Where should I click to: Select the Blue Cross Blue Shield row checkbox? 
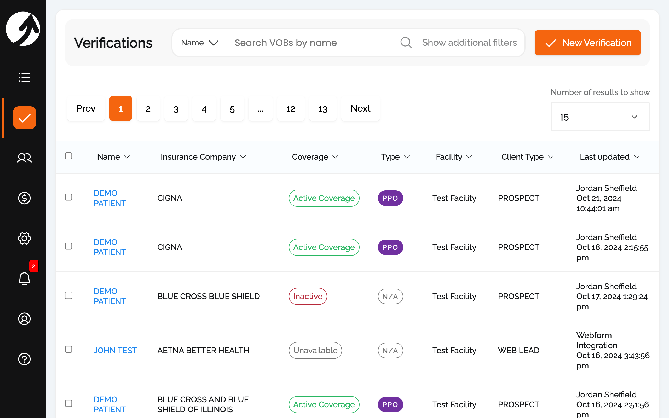pos(68,295)
